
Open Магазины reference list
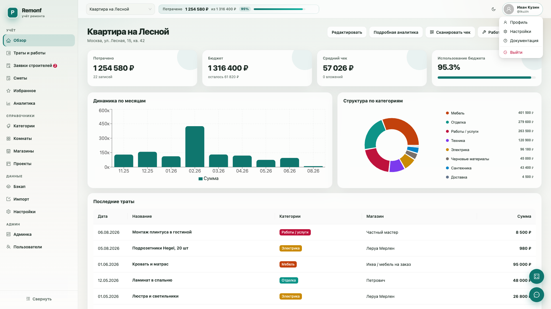coord(39,151)
